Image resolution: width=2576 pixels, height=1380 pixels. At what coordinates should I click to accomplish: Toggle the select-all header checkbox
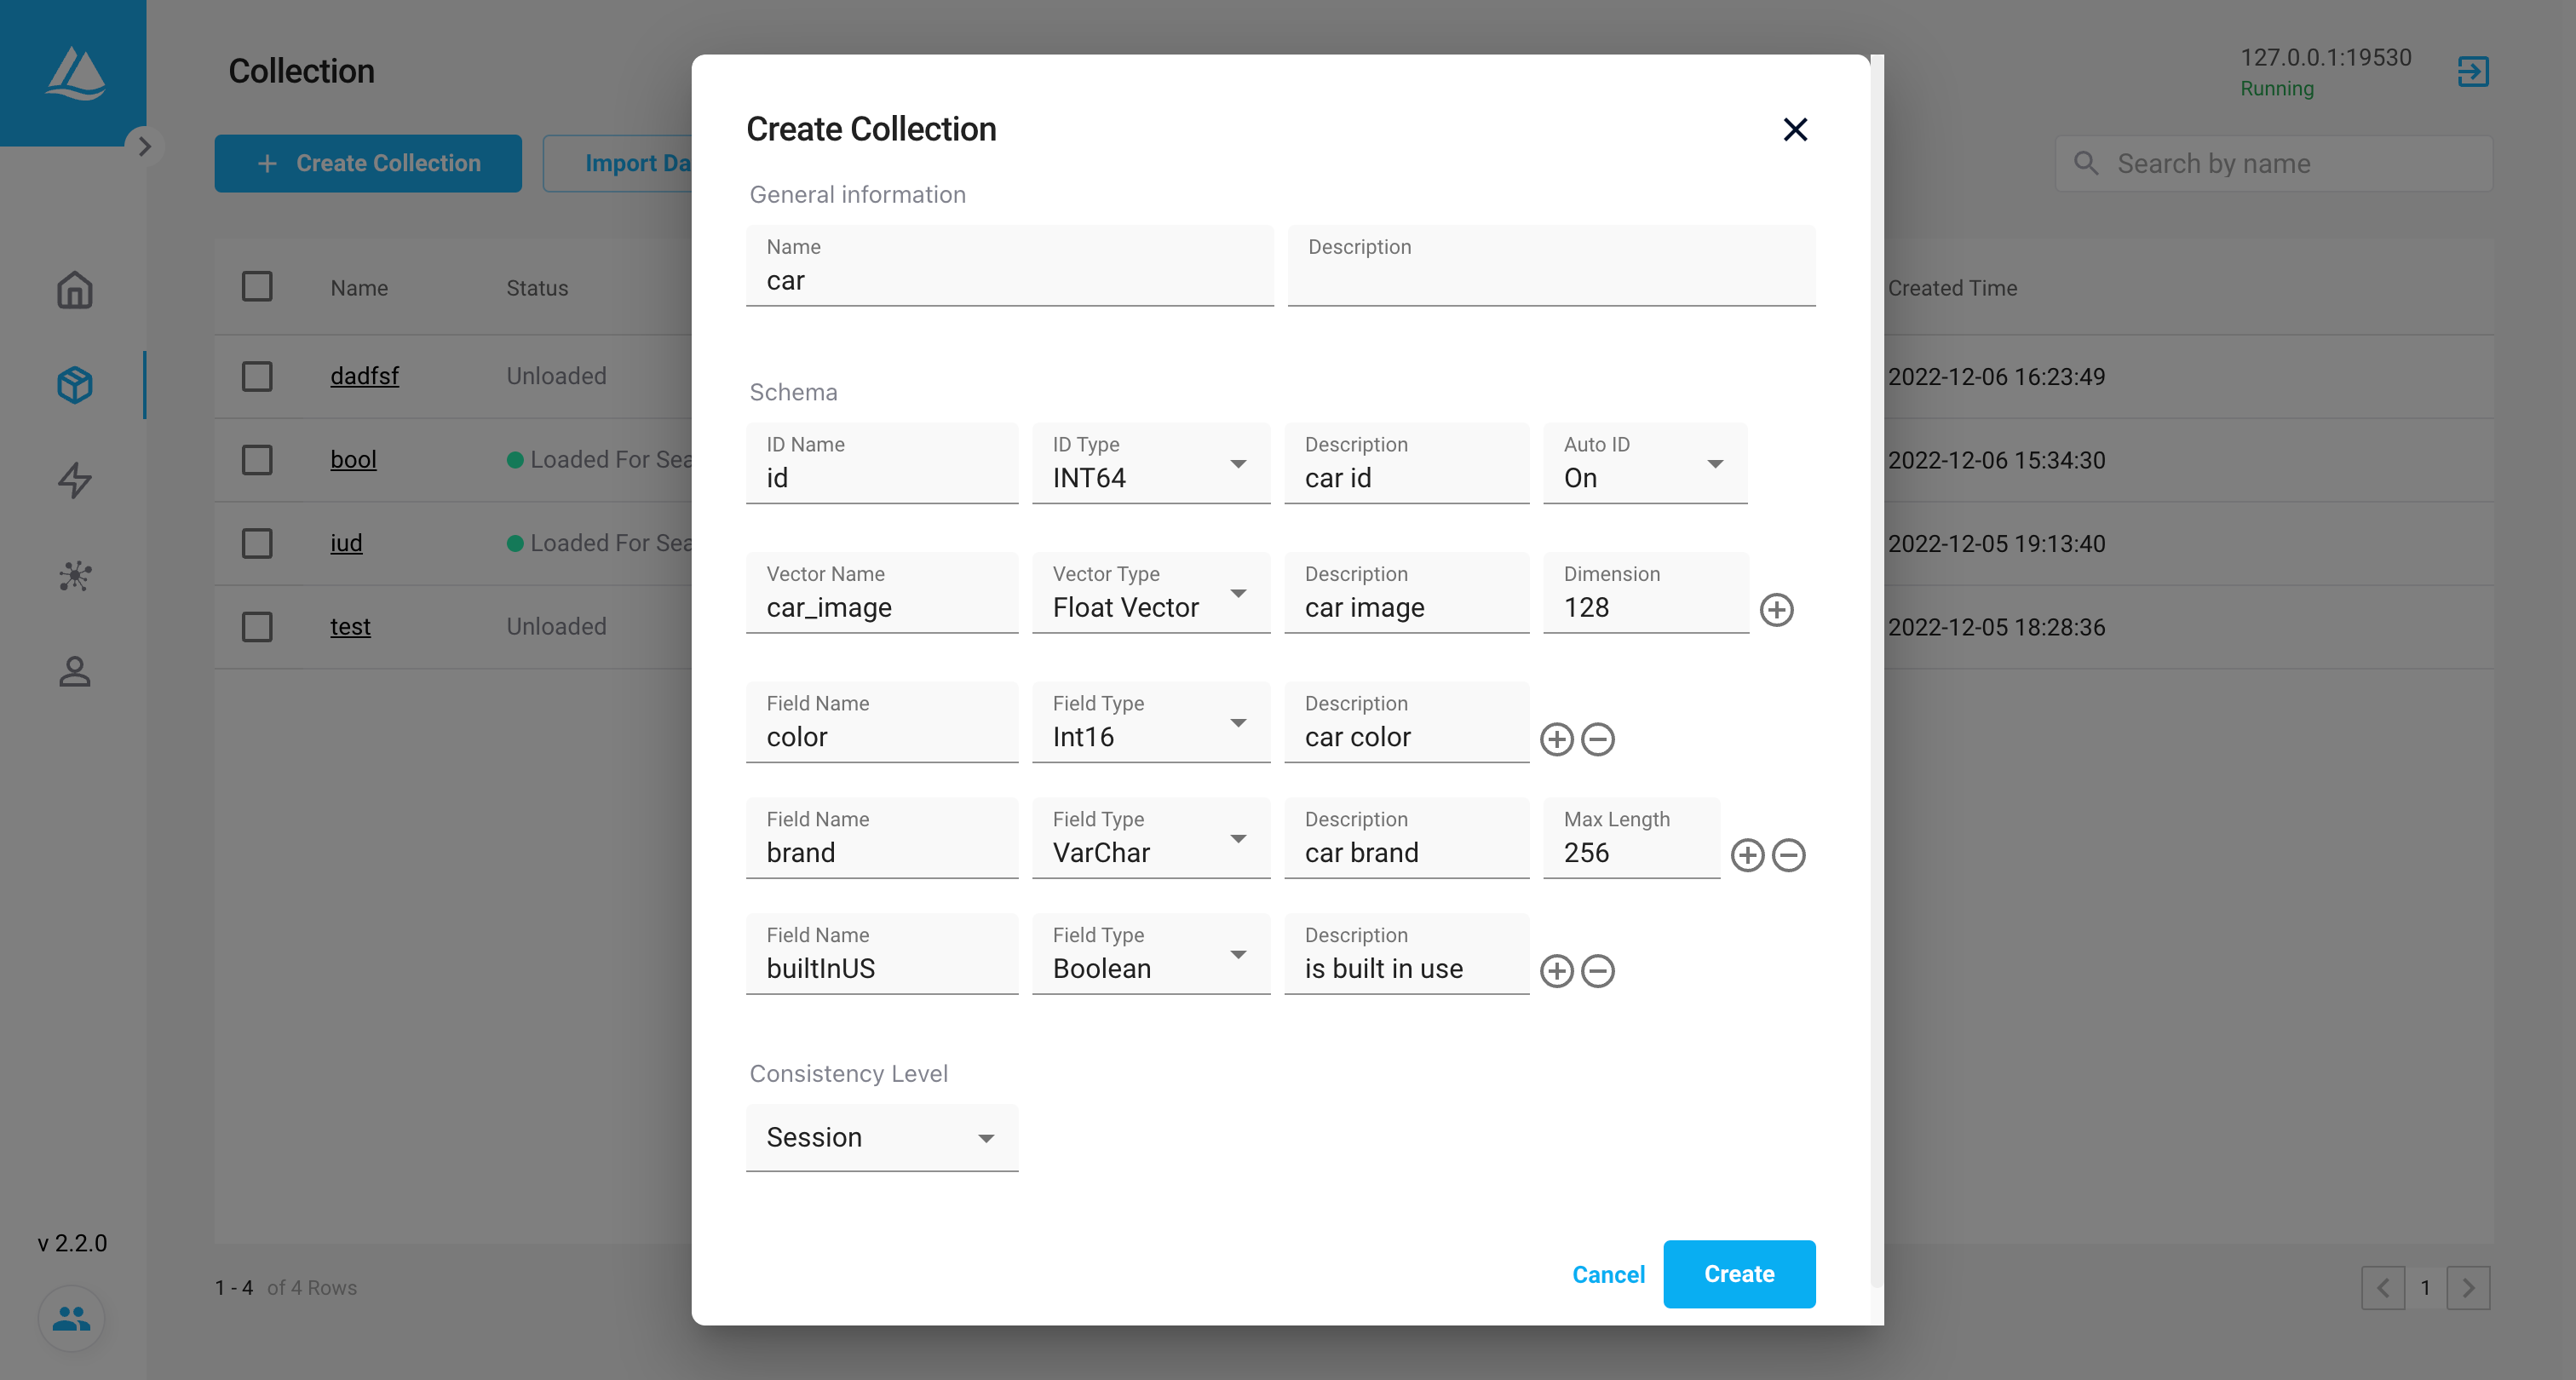257,287
